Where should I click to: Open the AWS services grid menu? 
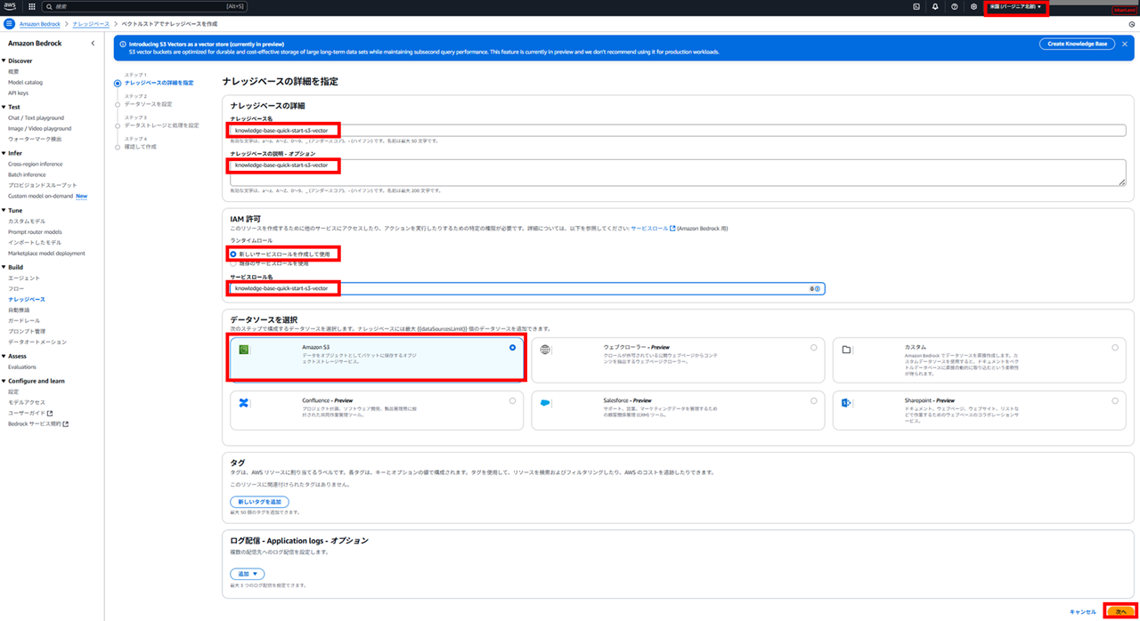point(32,6)
